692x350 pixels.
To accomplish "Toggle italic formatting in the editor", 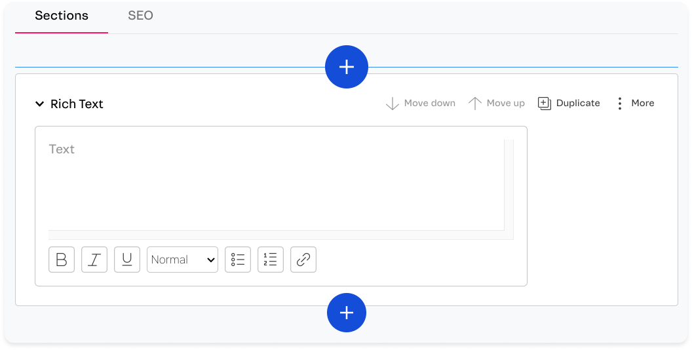I will tap(94, 260).
